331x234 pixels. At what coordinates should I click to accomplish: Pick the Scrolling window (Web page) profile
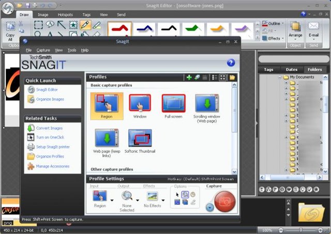coord(207,108)
